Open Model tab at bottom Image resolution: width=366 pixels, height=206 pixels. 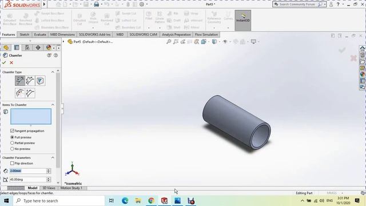pos(32,188)
